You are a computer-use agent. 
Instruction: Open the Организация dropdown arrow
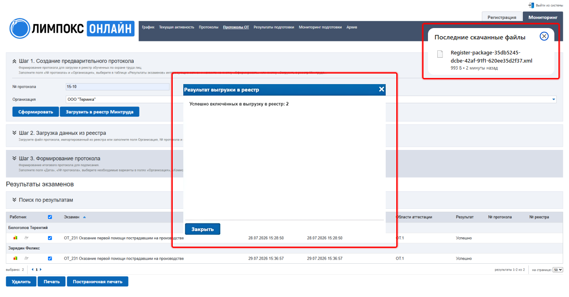[x=554, y=99]
